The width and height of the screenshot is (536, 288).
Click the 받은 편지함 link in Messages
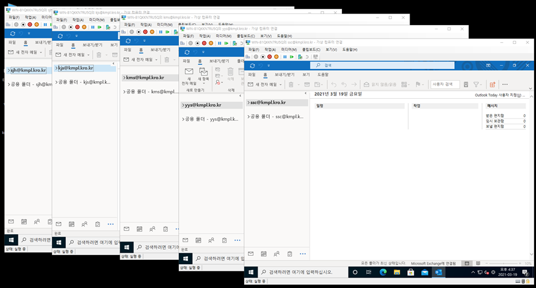(x=494, y=116)
